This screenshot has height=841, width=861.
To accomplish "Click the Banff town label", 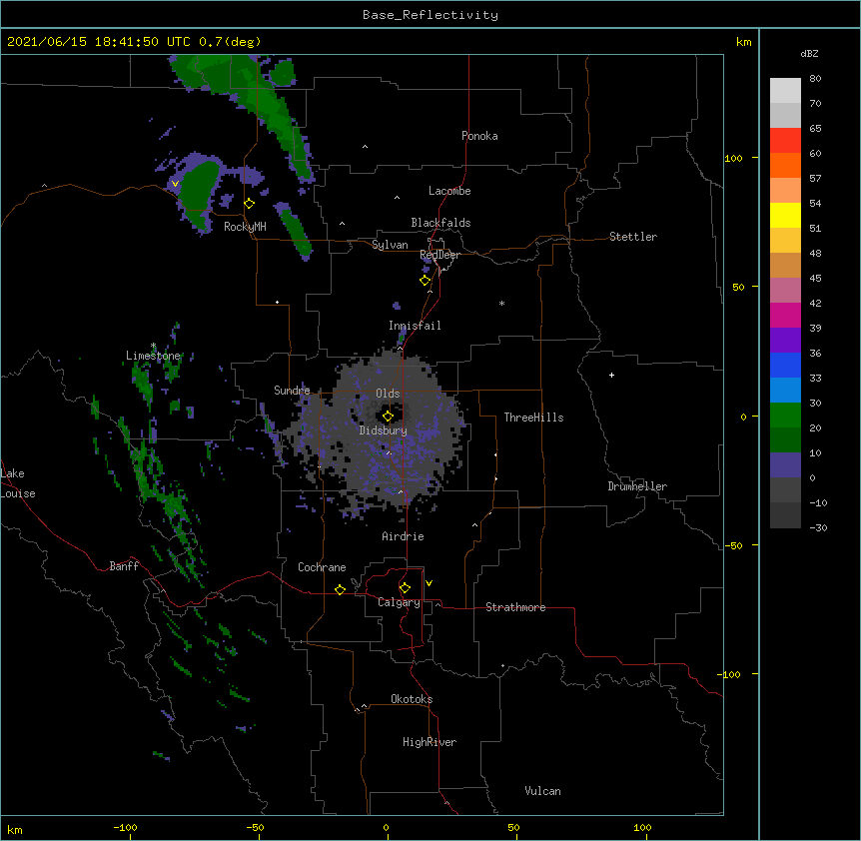I will 124,566.
